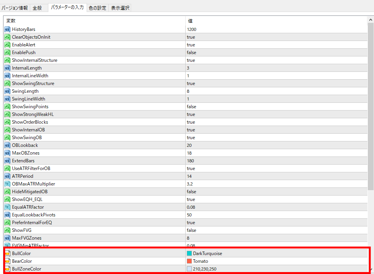Toggle the EnablePush false value
Viewport: 374px width, 274px height.
tap(191, 53)
